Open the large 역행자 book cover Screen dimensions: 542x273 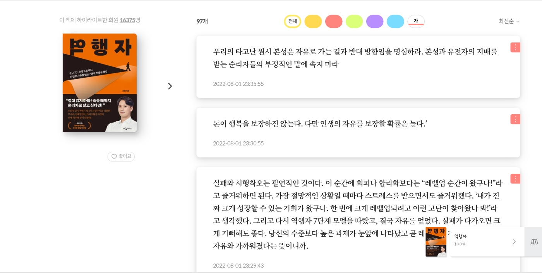pos(99,83)
